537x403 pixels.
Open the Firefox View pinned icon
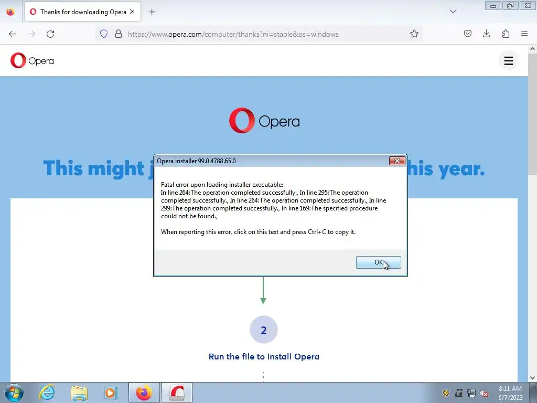(x=10, y=12)
